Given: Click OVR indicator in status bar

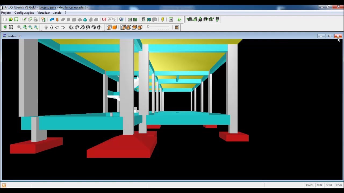Looking at the screenshot, I should pyautogui.click(x=339, y=185).
